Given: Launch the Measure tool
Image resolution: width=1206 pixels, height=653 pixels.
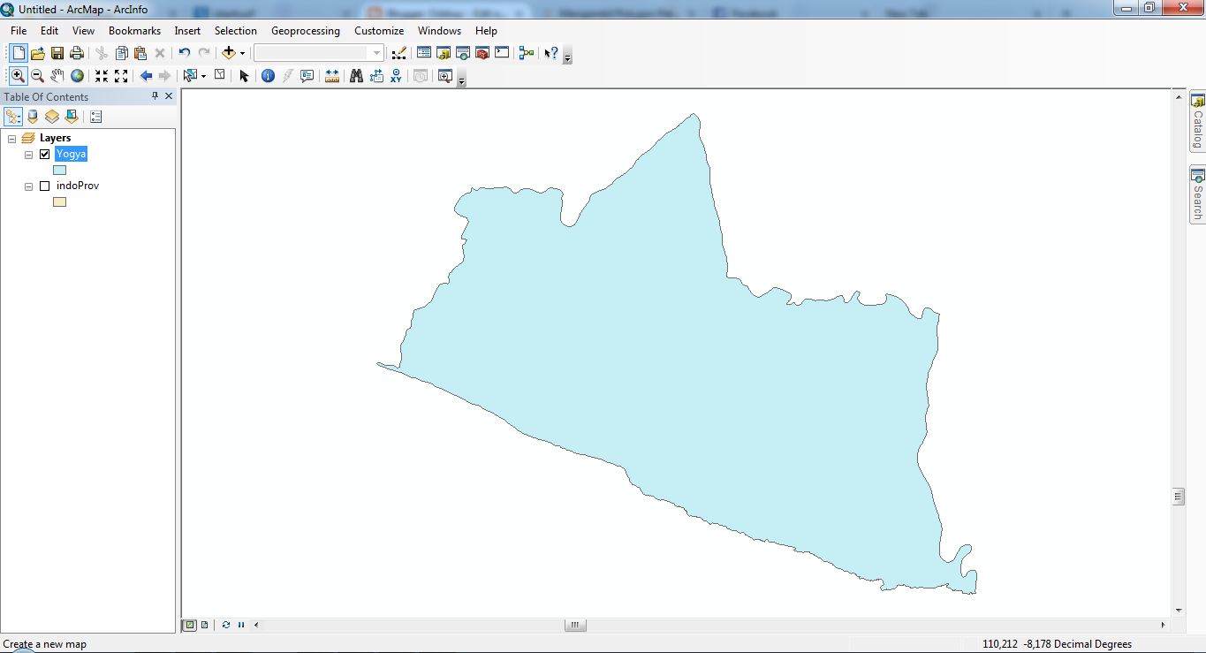Looking at the screenshot, I should point(331,76).
